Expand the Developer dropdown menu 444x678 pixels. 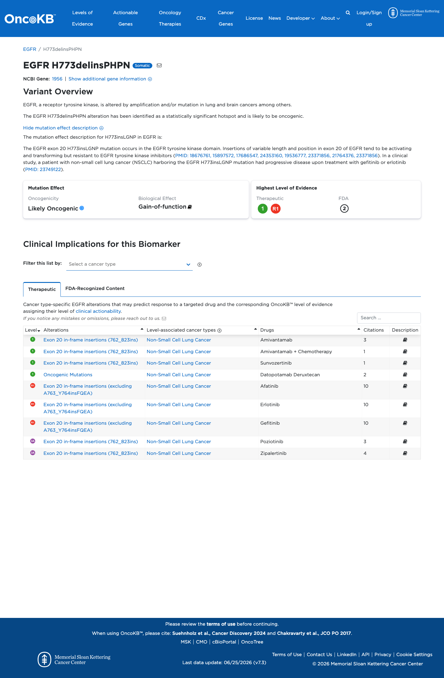coord(301,18)
